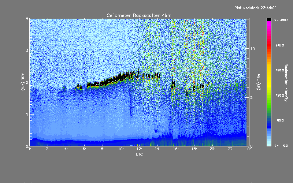
Task: Click the black top segment of the colorbar
Action: pyautogui.click(x=269, y=20)
